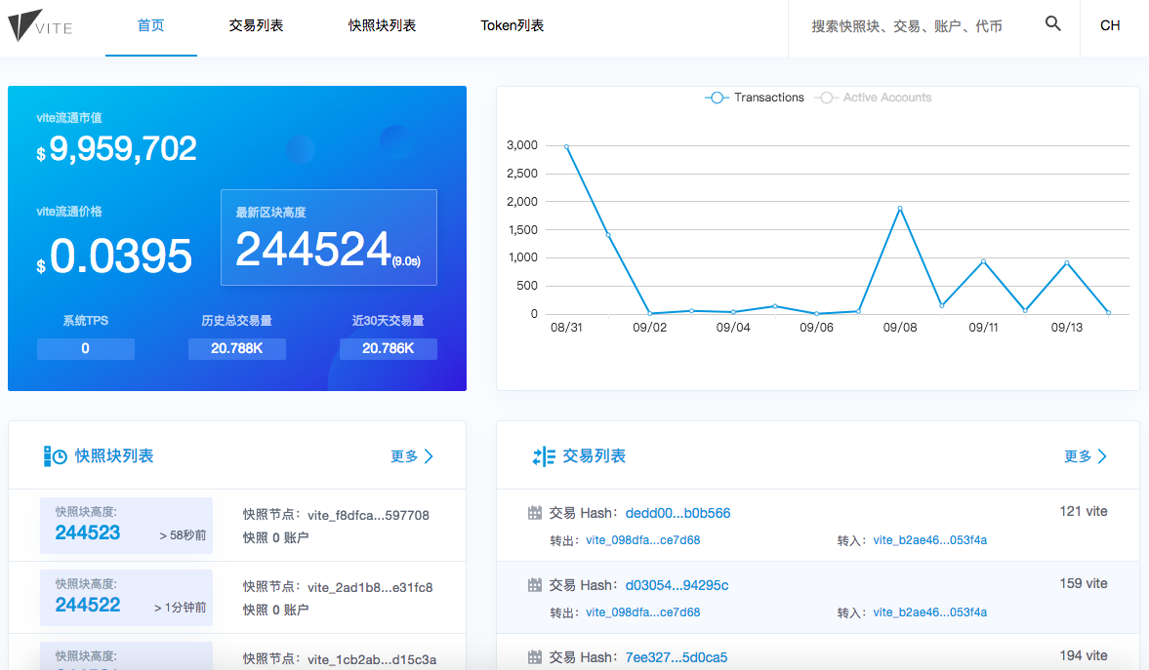Click the search magnifier icon
Image resolution: width=1149 pixels, height=670 pixels.
pos(1053,24)
